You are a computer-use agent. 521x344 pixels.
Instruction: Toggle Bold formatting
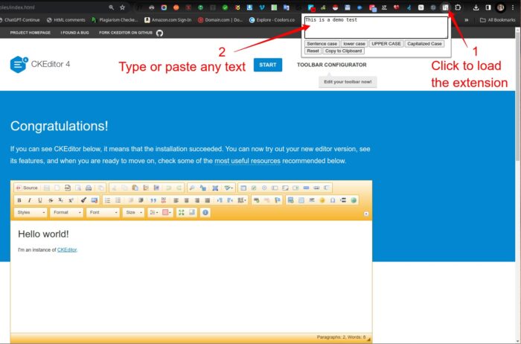(x=19, y=200)
